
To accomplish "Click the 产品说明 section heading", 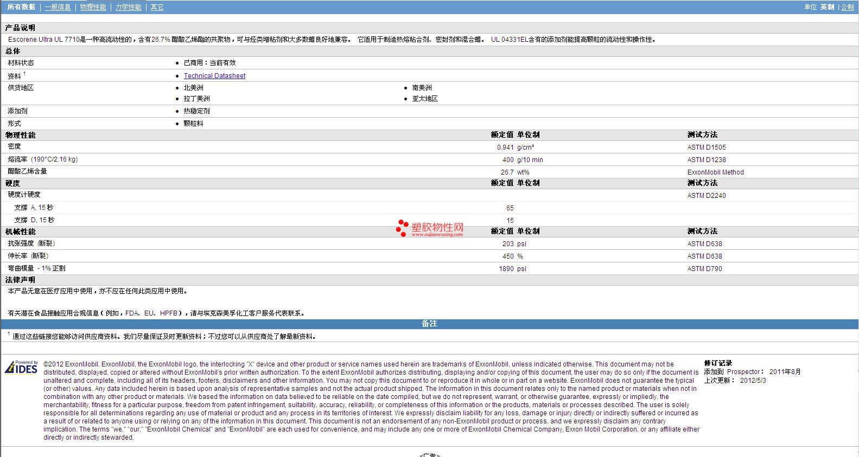I will coord(20,28).
